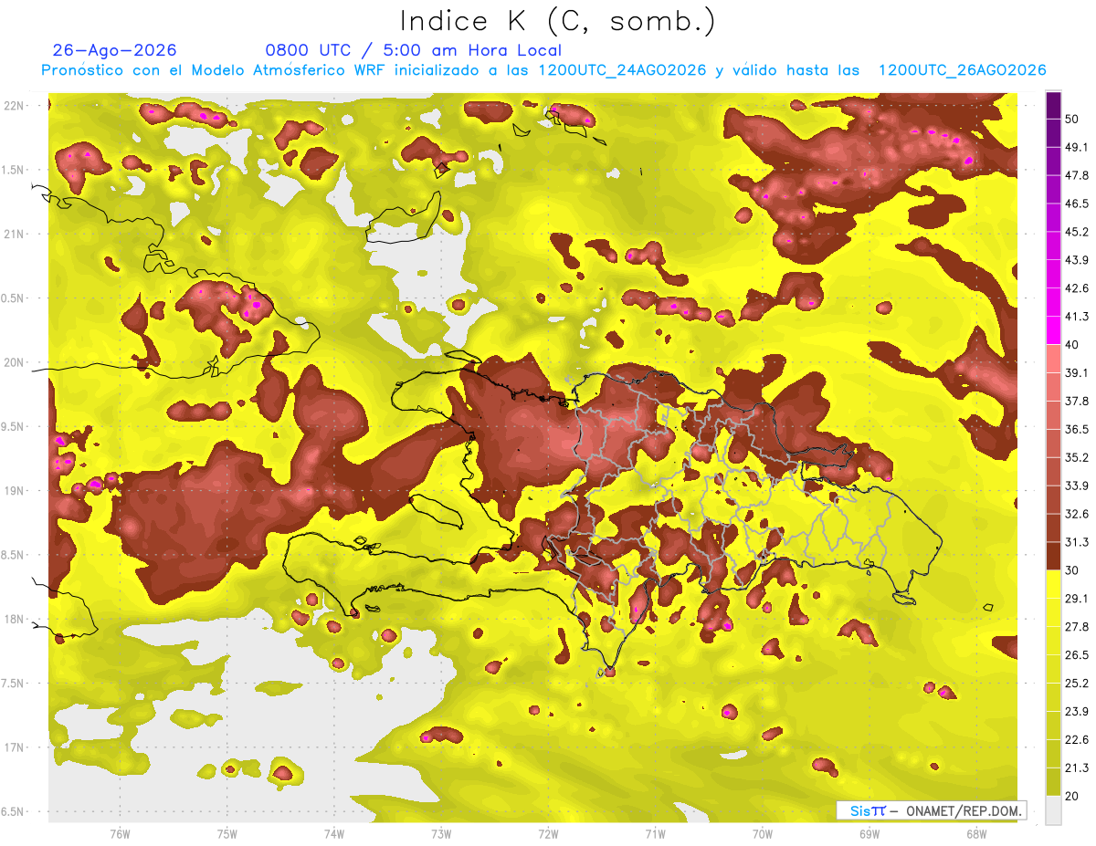
Task: Click the "Indice K (C, somb.)" title
Action: coord(557,22)
